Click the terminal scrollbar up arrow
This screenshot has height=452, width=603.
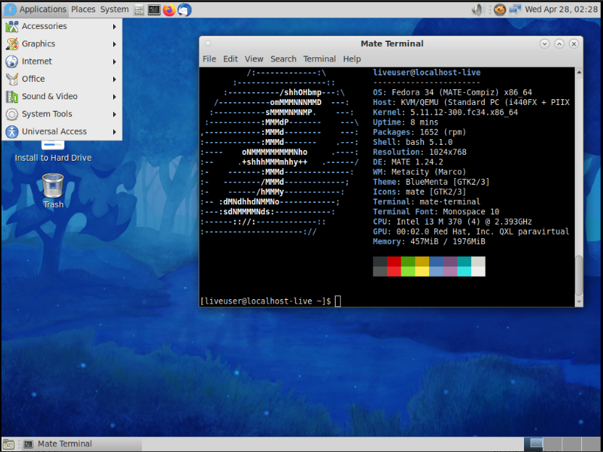pyautogui.click(x=579, y=72)
